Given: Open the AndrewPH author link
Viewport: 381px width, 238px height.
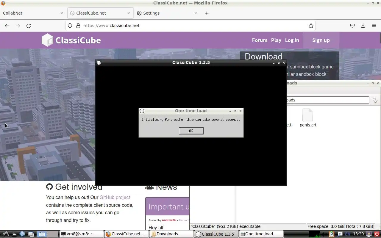Looking at the screenshot, I should 169,220.
